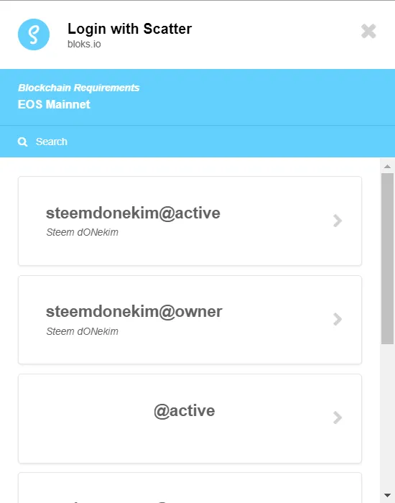Select the steemdonekim@owner account

click(190, 320)
